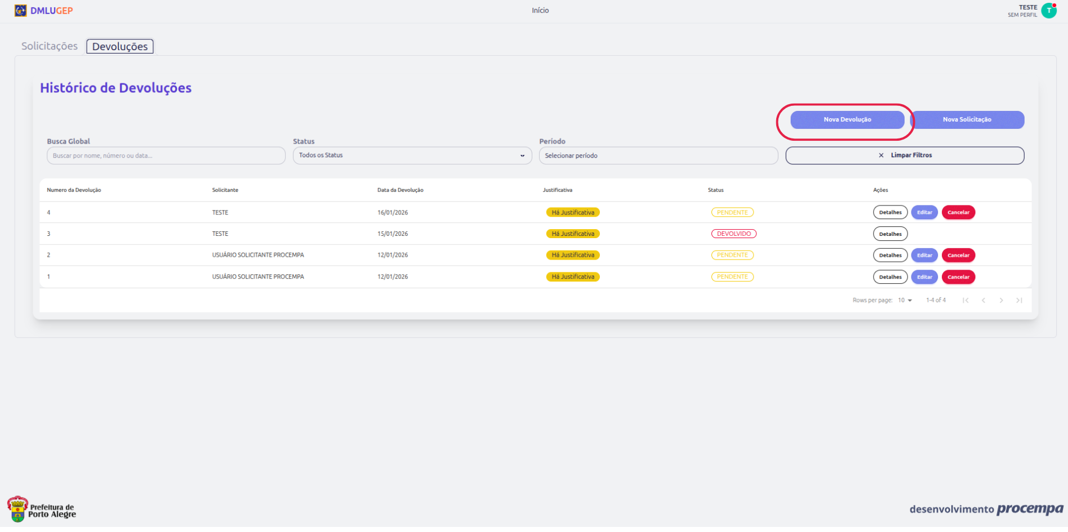Go to the next page arrow
The width and height of the screenshot is (1068, 532).
point(1001,301)
